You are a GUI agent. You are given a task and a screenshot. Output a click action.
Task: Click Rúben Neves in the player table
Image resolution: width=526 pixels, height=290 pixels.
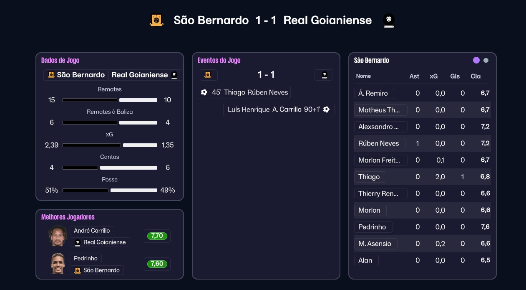click(x=379, y=143)
